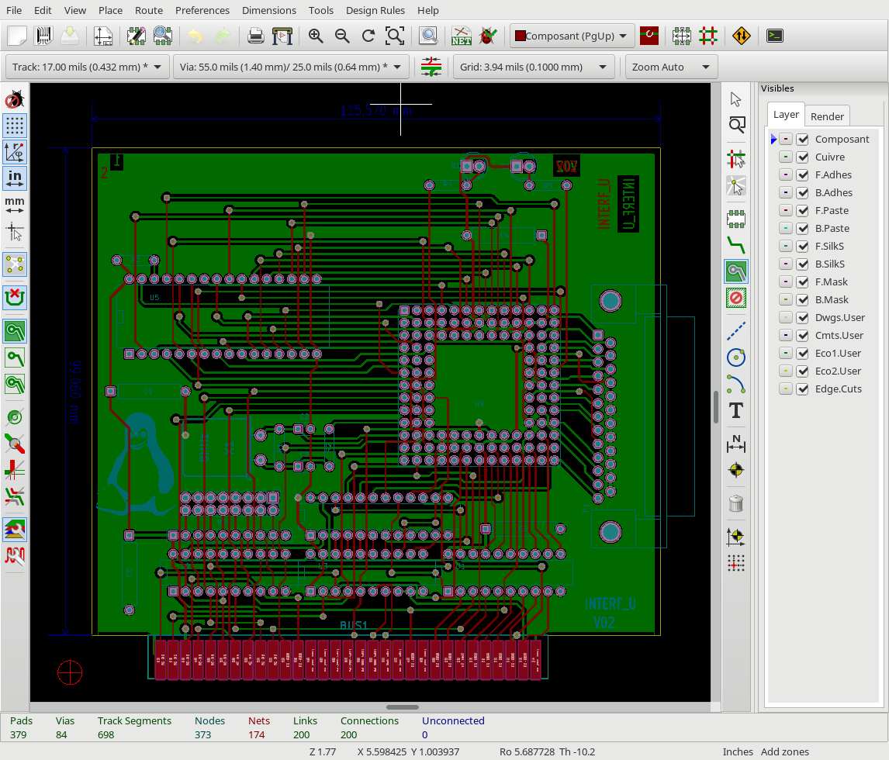Open the scripting console icon
Image resolution: width=889 pixels, height=760 pixels.
point(774,36)
